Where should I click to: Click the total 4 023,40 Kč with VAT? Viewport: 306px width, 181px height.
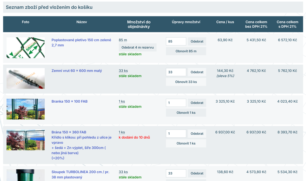(288, 101)
